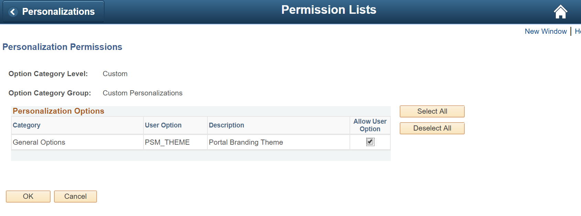Sort the table by User Option
Screen dimensions: 581x216
163,125
